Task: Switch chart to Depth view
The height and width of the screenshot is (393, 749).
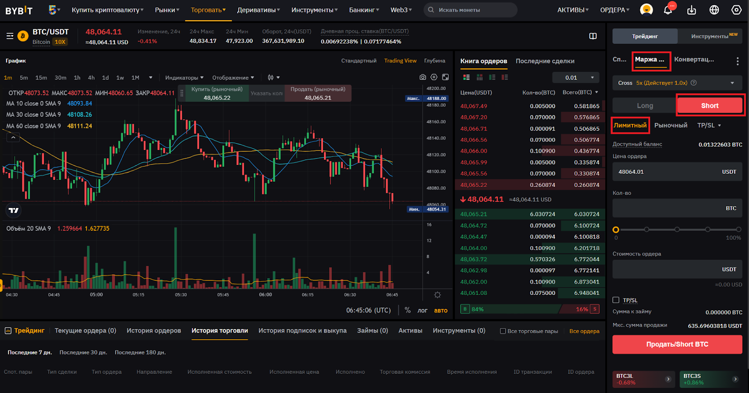Action: click(434, 61)
